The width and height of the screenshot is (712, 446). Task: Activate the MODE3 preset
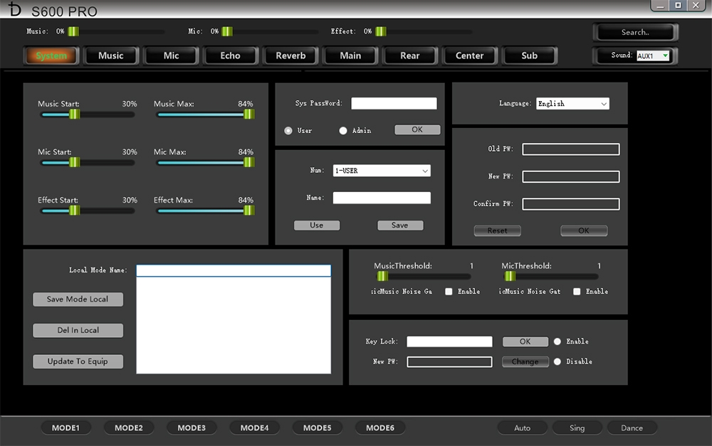click(192, 428)
